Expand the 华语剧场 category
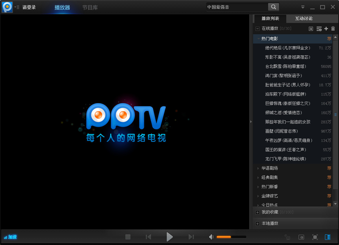 point(258,168)
